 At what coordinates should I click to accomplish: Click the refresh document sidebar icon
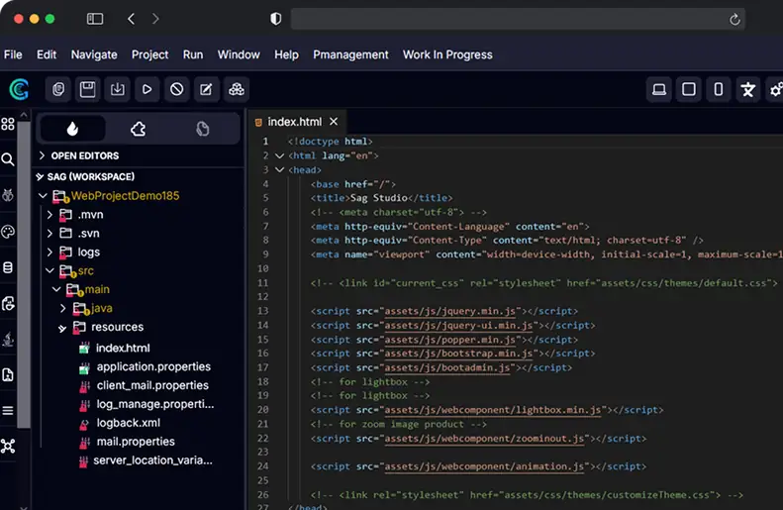pos(8,303)
